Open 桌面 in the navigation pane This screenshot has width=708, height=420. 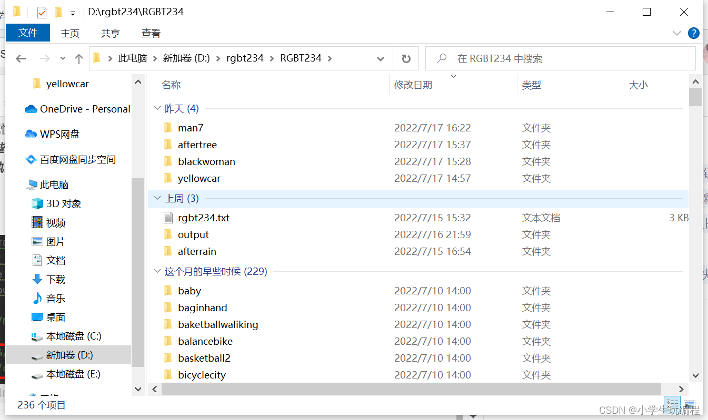[48, 317]
